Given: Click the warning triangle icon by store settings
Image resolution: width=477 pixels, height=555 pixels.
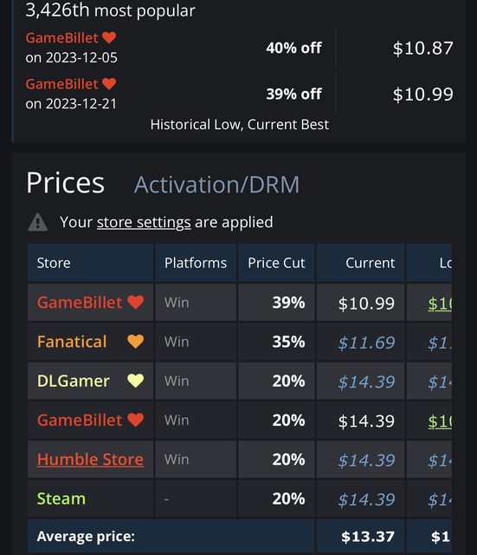Looking at the screenshot, I should click(38, 223).
